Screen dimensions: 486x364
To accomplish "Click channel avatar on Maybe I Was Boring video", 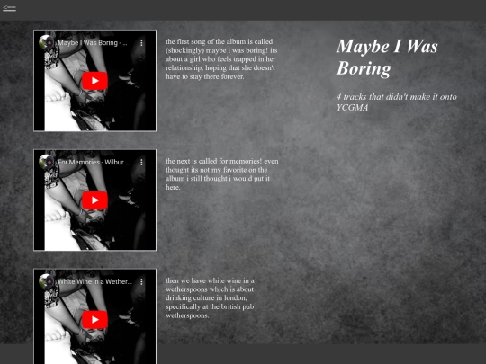I will [47, 42].
